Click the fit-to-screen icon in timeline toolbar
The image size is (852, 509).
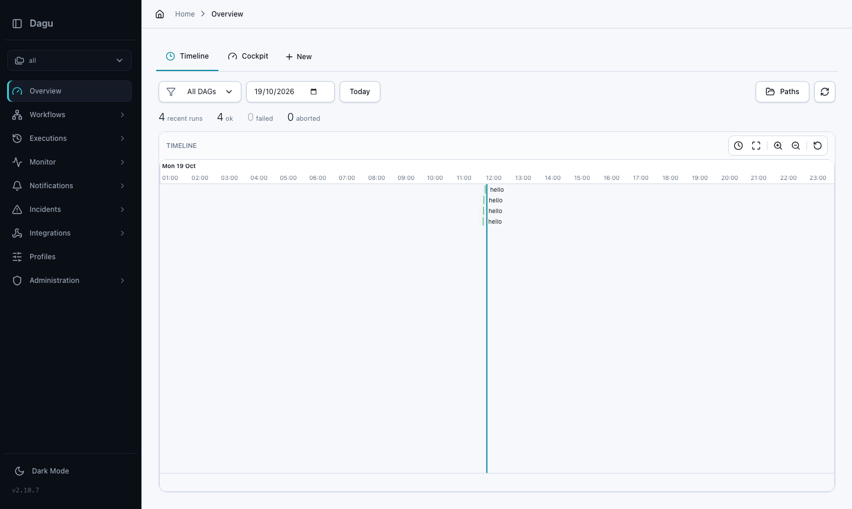tap(756, 146)
